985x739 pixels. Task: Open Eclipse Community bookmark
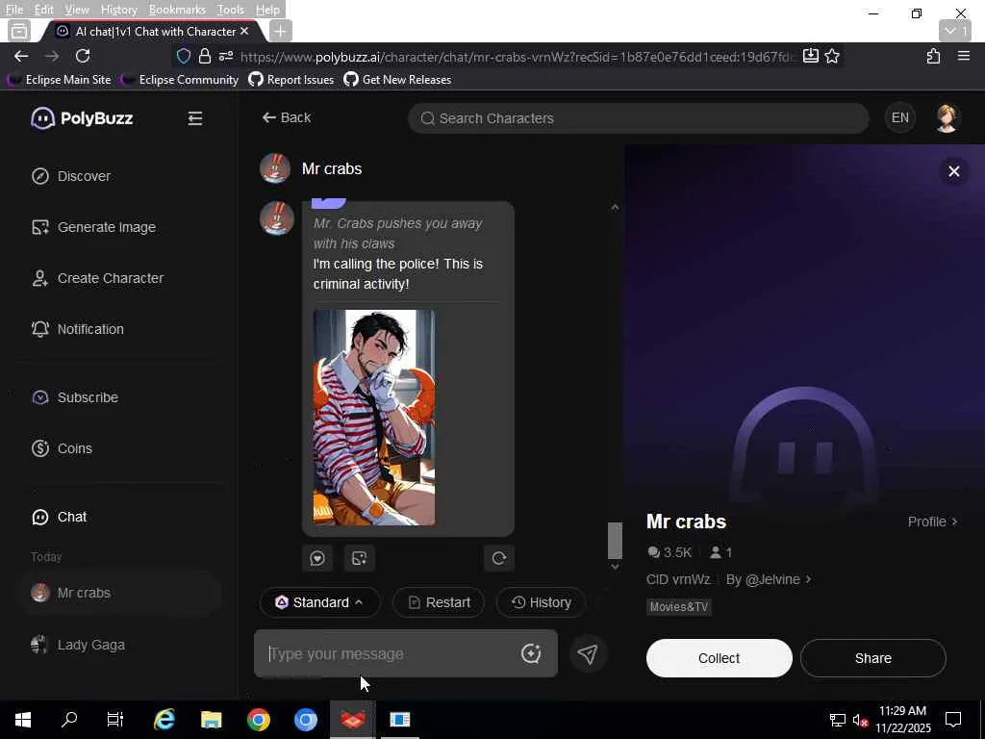pos(181,80)
